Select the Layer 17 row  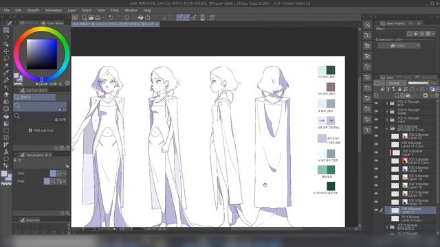pyautogui.click(x=410, y=210)
